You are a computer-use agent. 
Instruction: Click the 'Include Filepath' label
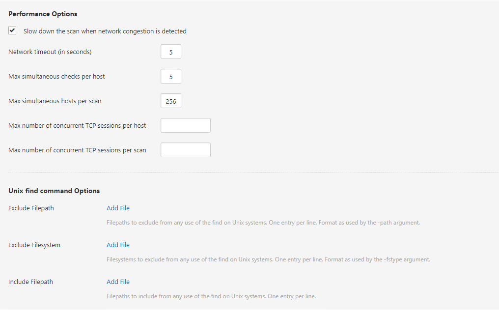(31, 282)
